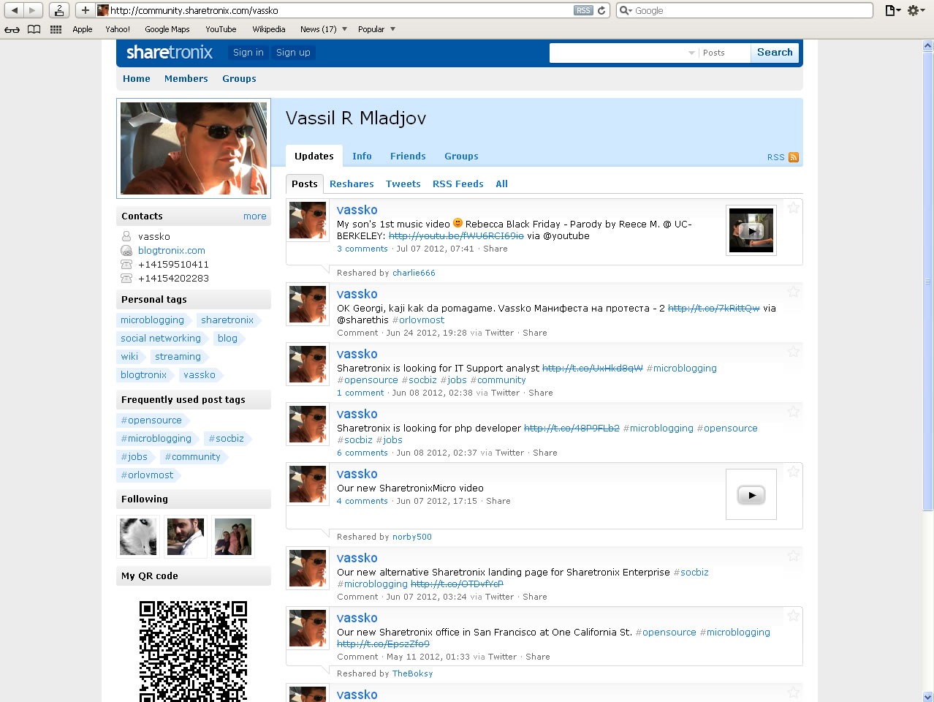Click the add bookmark plus button
The height and width of the screenshot is (702, 934).
[86, 10]
